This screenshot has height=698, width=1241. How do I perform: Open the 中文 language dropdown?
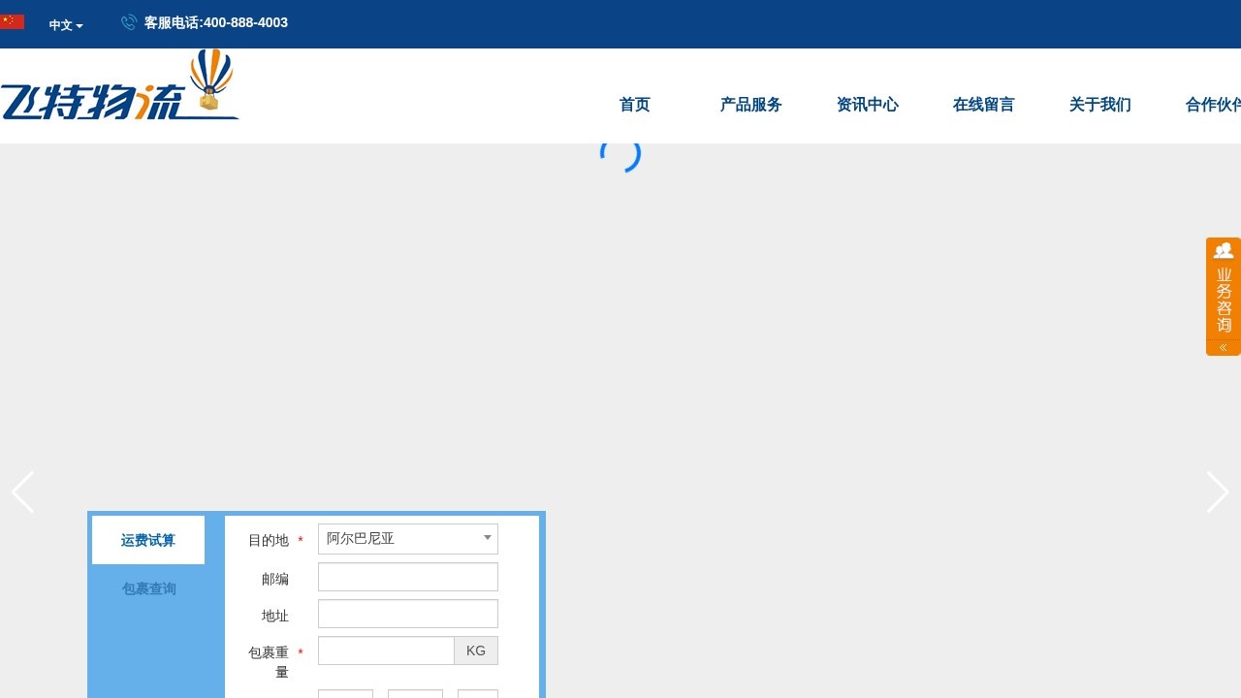66,25
